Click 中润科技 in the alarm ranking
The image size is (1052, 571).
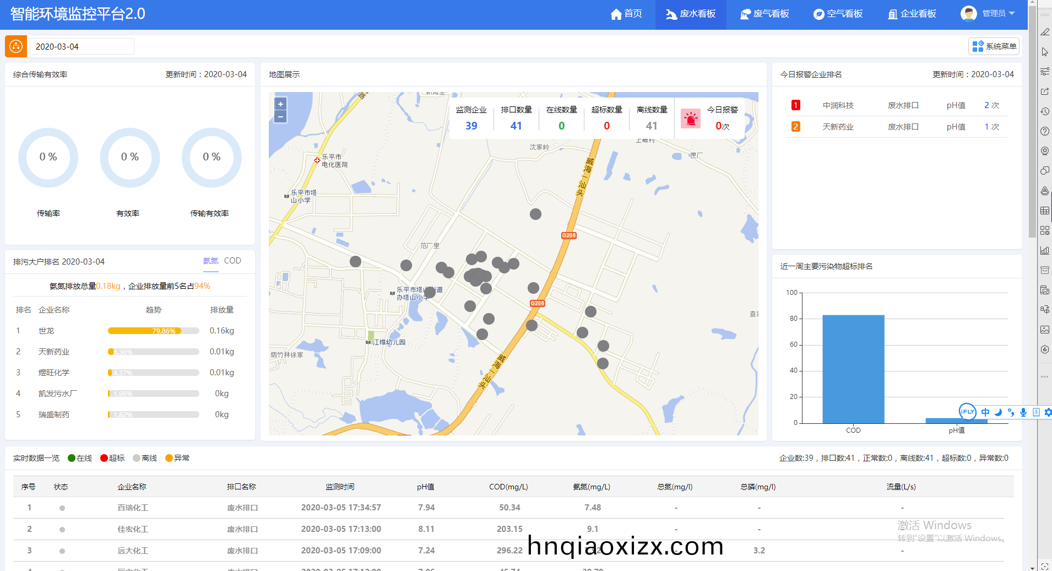[838, 105]
